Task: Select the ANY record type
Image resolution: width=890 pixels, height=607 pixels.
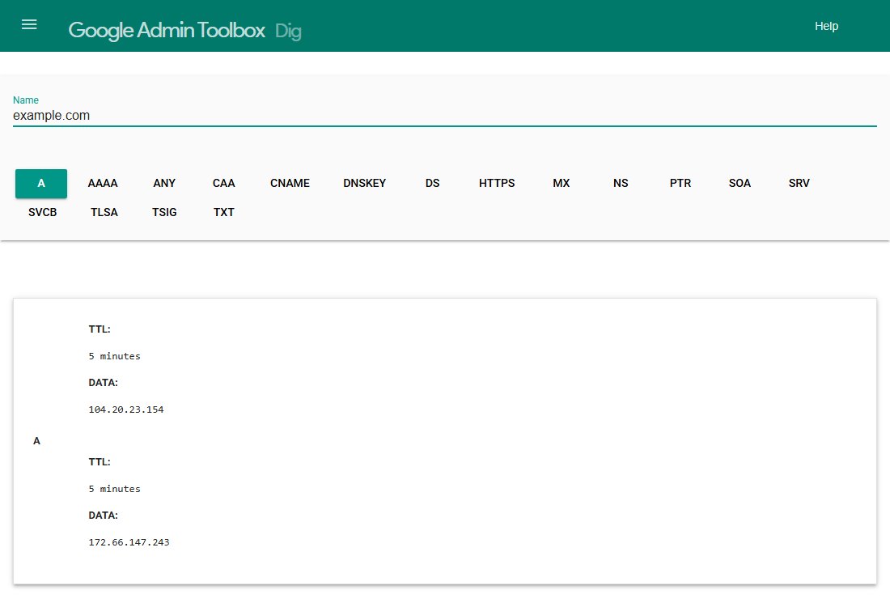Action: tap(164, 184)
